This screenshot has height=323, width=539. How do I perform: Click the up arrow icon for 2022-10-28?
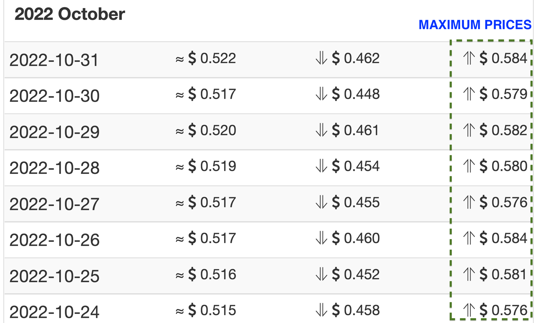[469, 166]
